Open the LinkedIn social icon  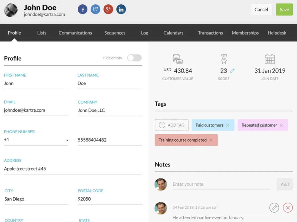click(121, 9)
